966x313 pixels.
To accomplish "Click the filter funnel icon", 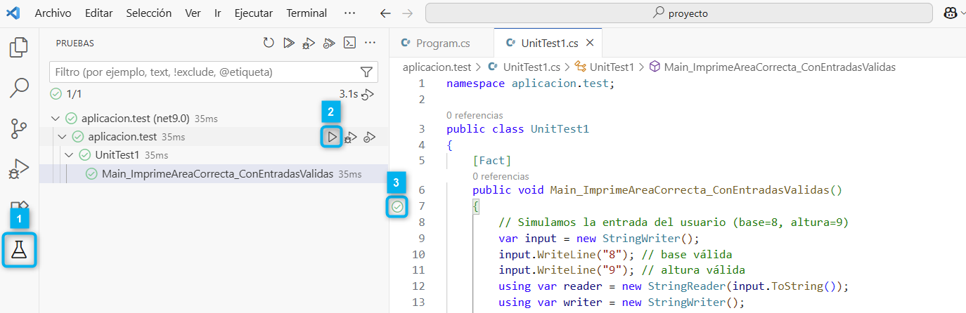I will click(366, 72).
